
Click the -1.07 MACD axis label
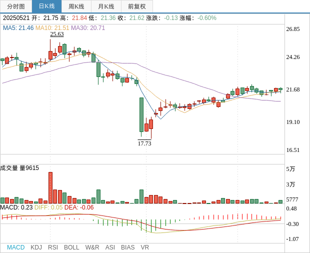tap(292, 239)
